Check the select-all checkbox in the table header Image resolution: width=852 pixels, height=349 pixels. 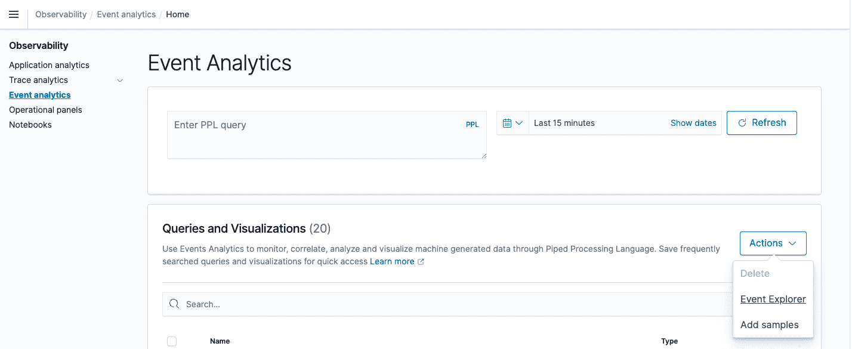click(x=172, y=341)
